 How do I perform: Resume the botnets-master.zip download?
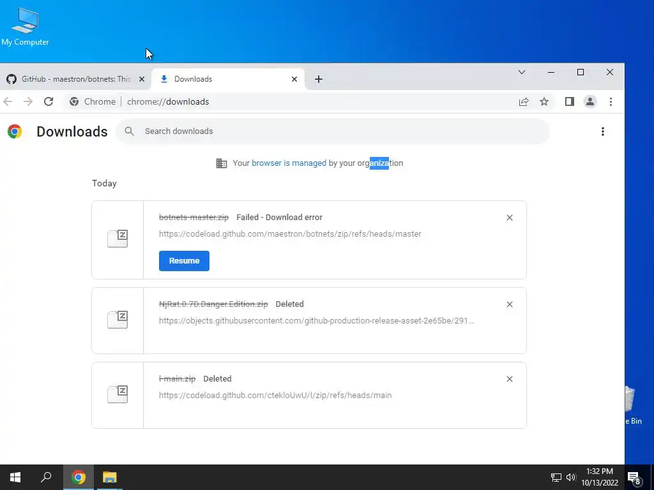(184, 261)
